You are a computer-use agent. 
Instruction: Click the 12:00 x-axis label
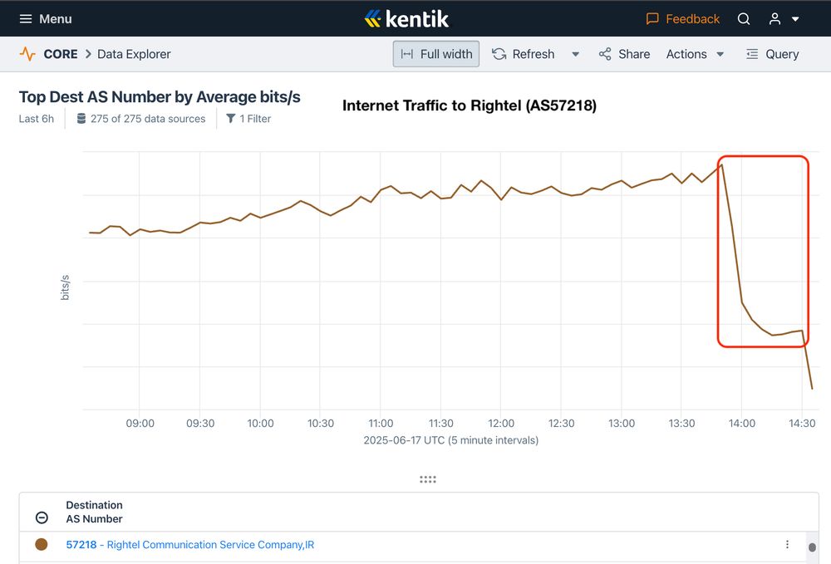501,423
